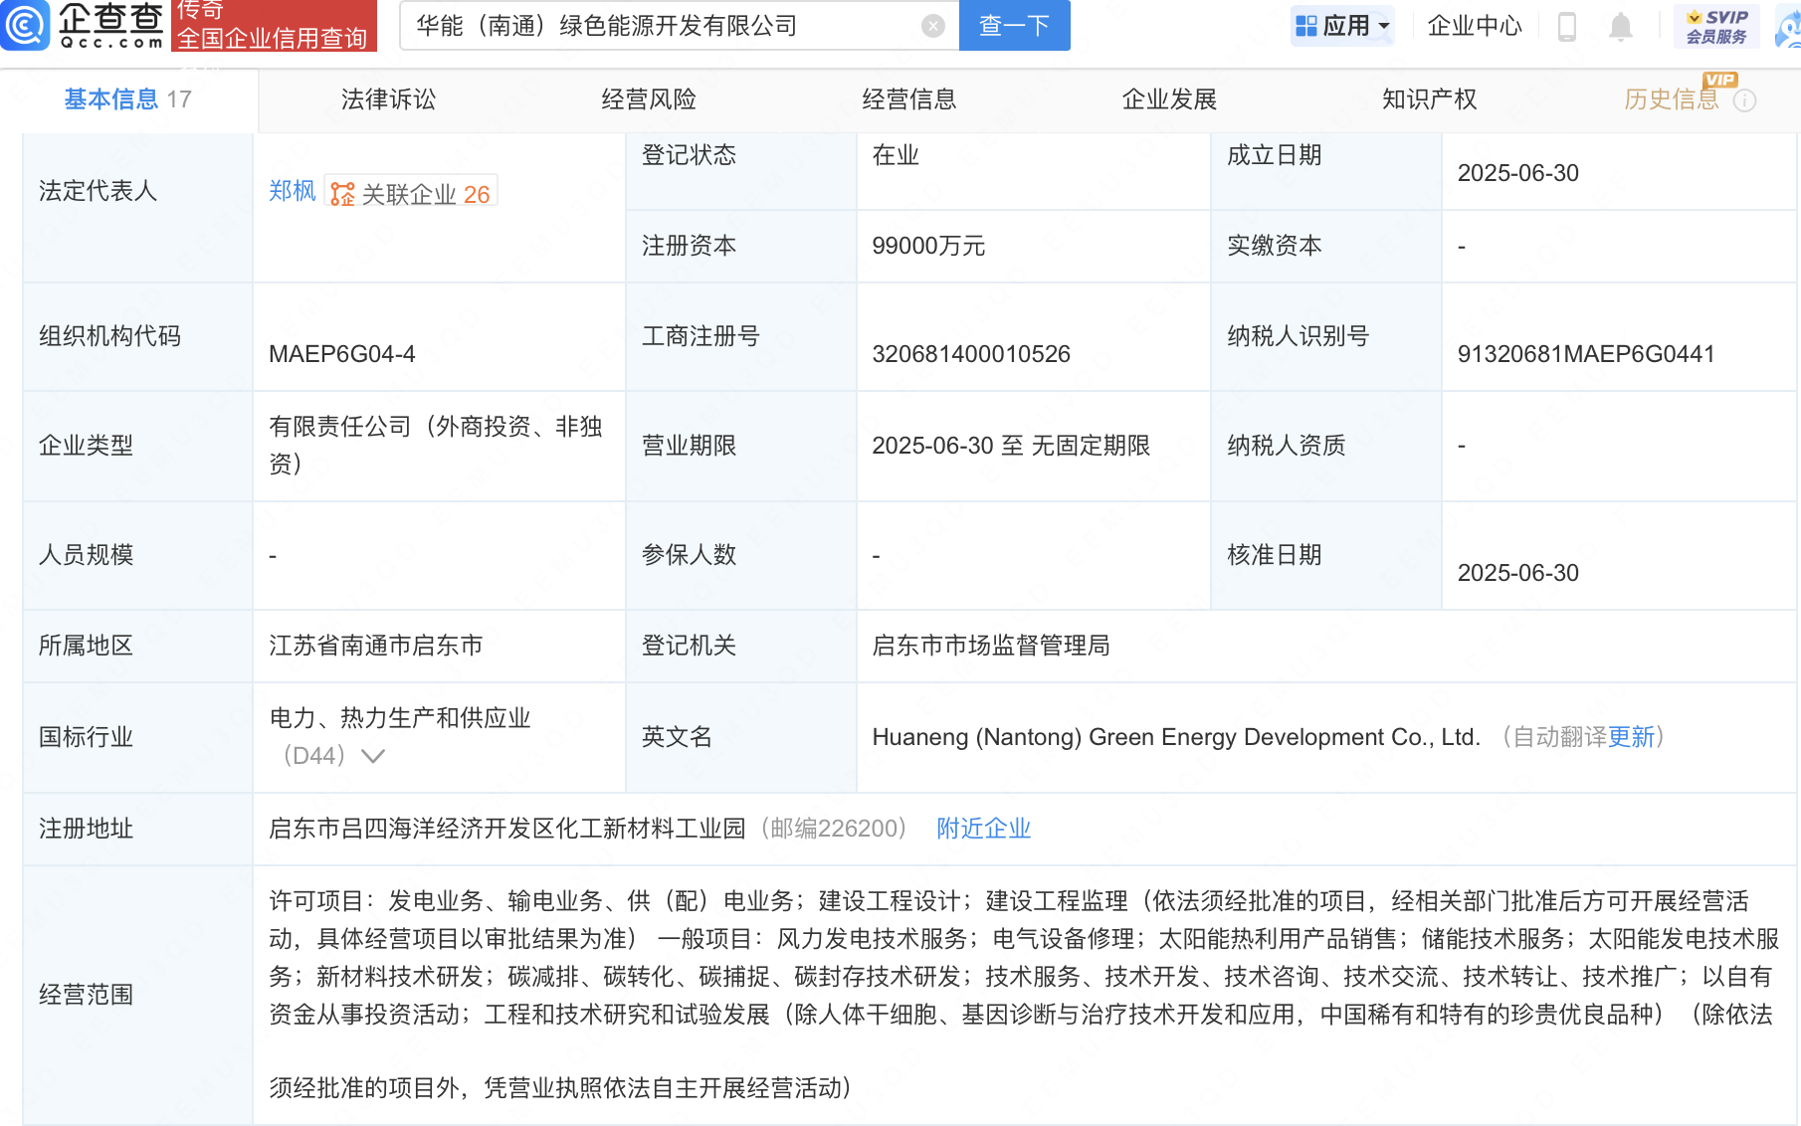
Task: Click the 关联企业 related companies icon
Action: [342, 194]
